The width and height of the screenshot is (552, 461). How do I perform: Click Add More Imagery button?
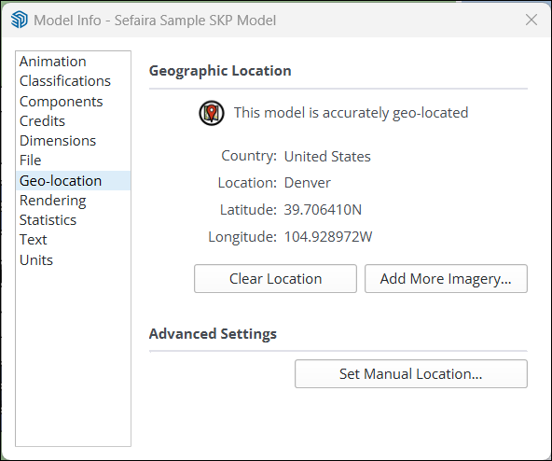pyautogui.click(x=446, y=279)
